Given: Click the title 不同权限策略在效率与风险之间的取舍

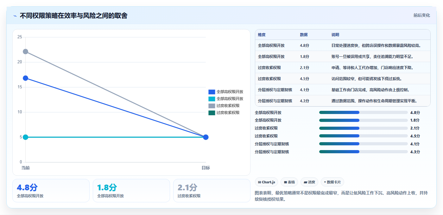Looking at the screenshot, I should [x=73, y=16].
